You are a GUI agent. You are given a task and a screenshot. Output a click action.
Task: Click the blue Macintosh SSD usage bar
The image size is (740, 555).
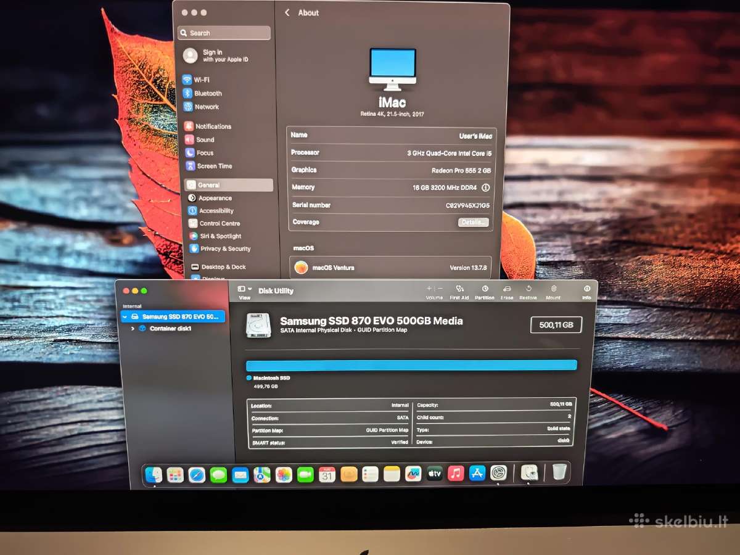(411, 365)
